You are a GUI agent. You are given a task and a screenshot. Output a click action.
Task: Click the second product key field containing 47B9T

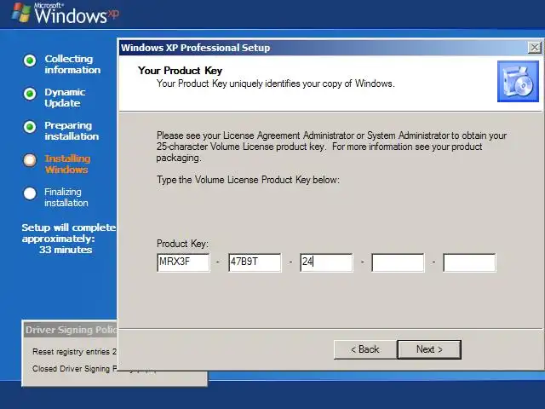click(255, 262)
